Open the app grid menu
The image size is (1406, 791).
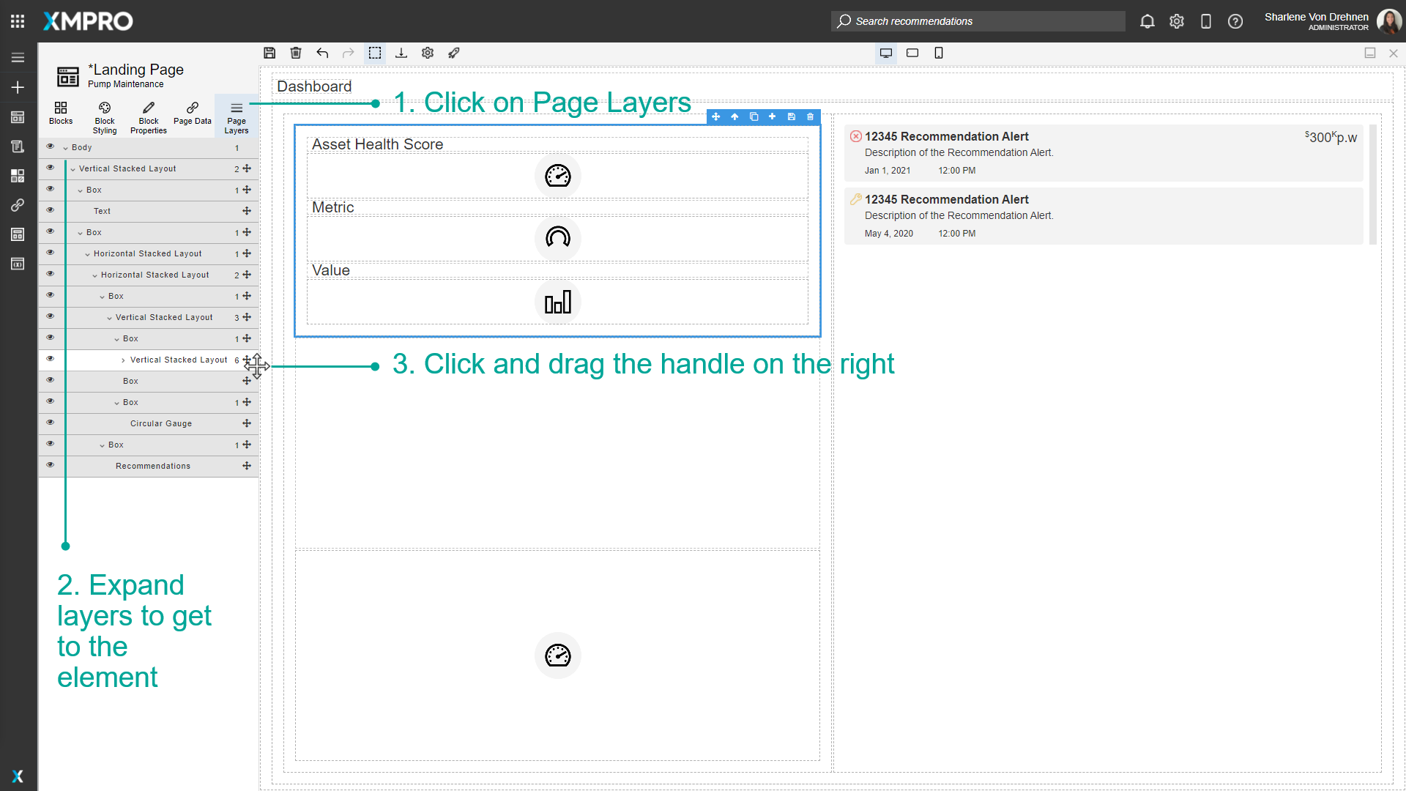pyautogui.click(x=17, y=21)
